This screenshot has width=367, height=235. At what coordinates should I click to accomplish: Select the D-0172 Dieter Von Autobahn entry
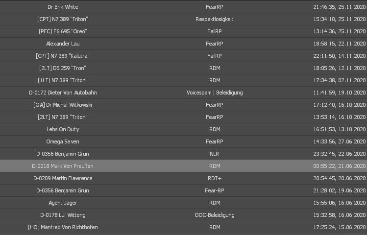pos(183,93)
